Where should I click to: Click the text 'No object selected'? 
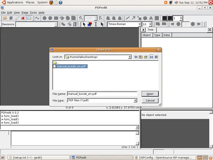[154, 115]
